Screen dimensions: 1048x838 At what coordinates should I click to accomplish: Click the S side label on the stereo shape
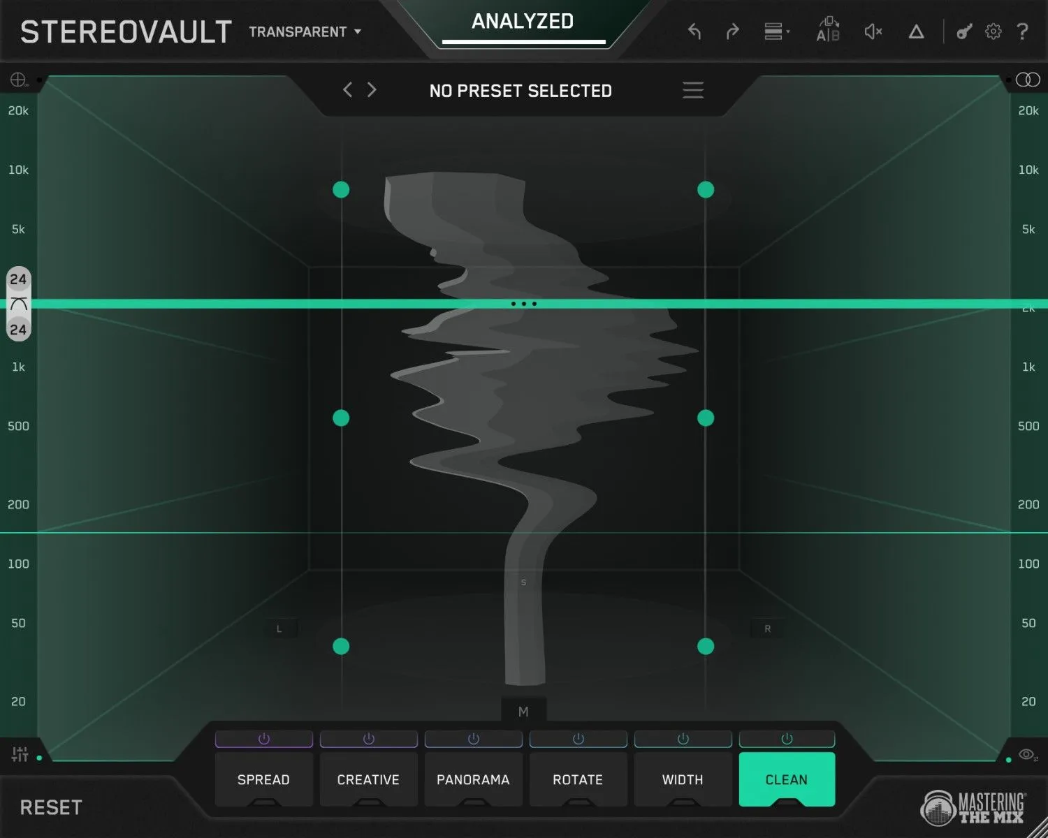523,582
